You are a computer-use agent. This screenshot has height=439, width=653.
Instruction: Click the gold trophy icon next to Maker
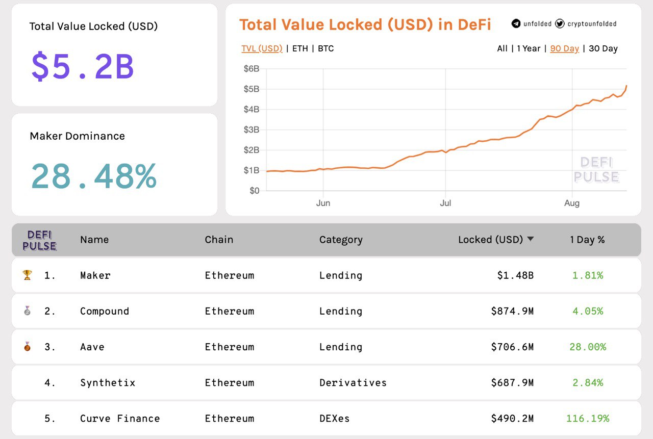click(27, 275)
